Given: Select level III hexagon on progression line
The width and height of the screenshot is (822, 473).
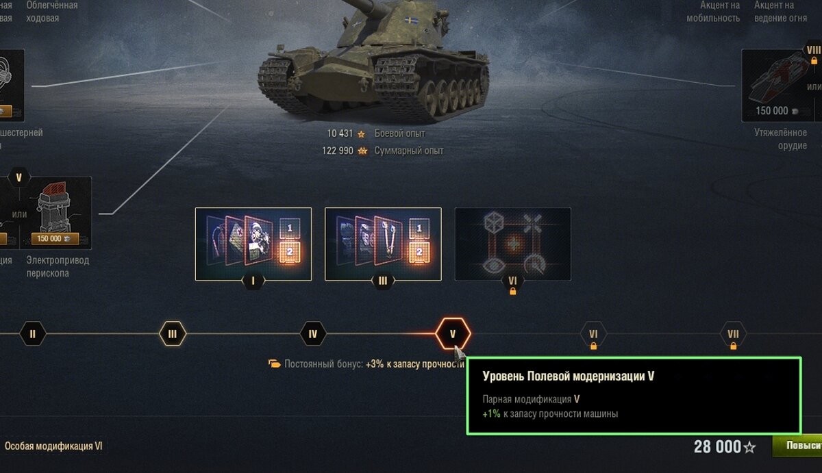Looking at the screenshot, I should (x=173, y=335).
